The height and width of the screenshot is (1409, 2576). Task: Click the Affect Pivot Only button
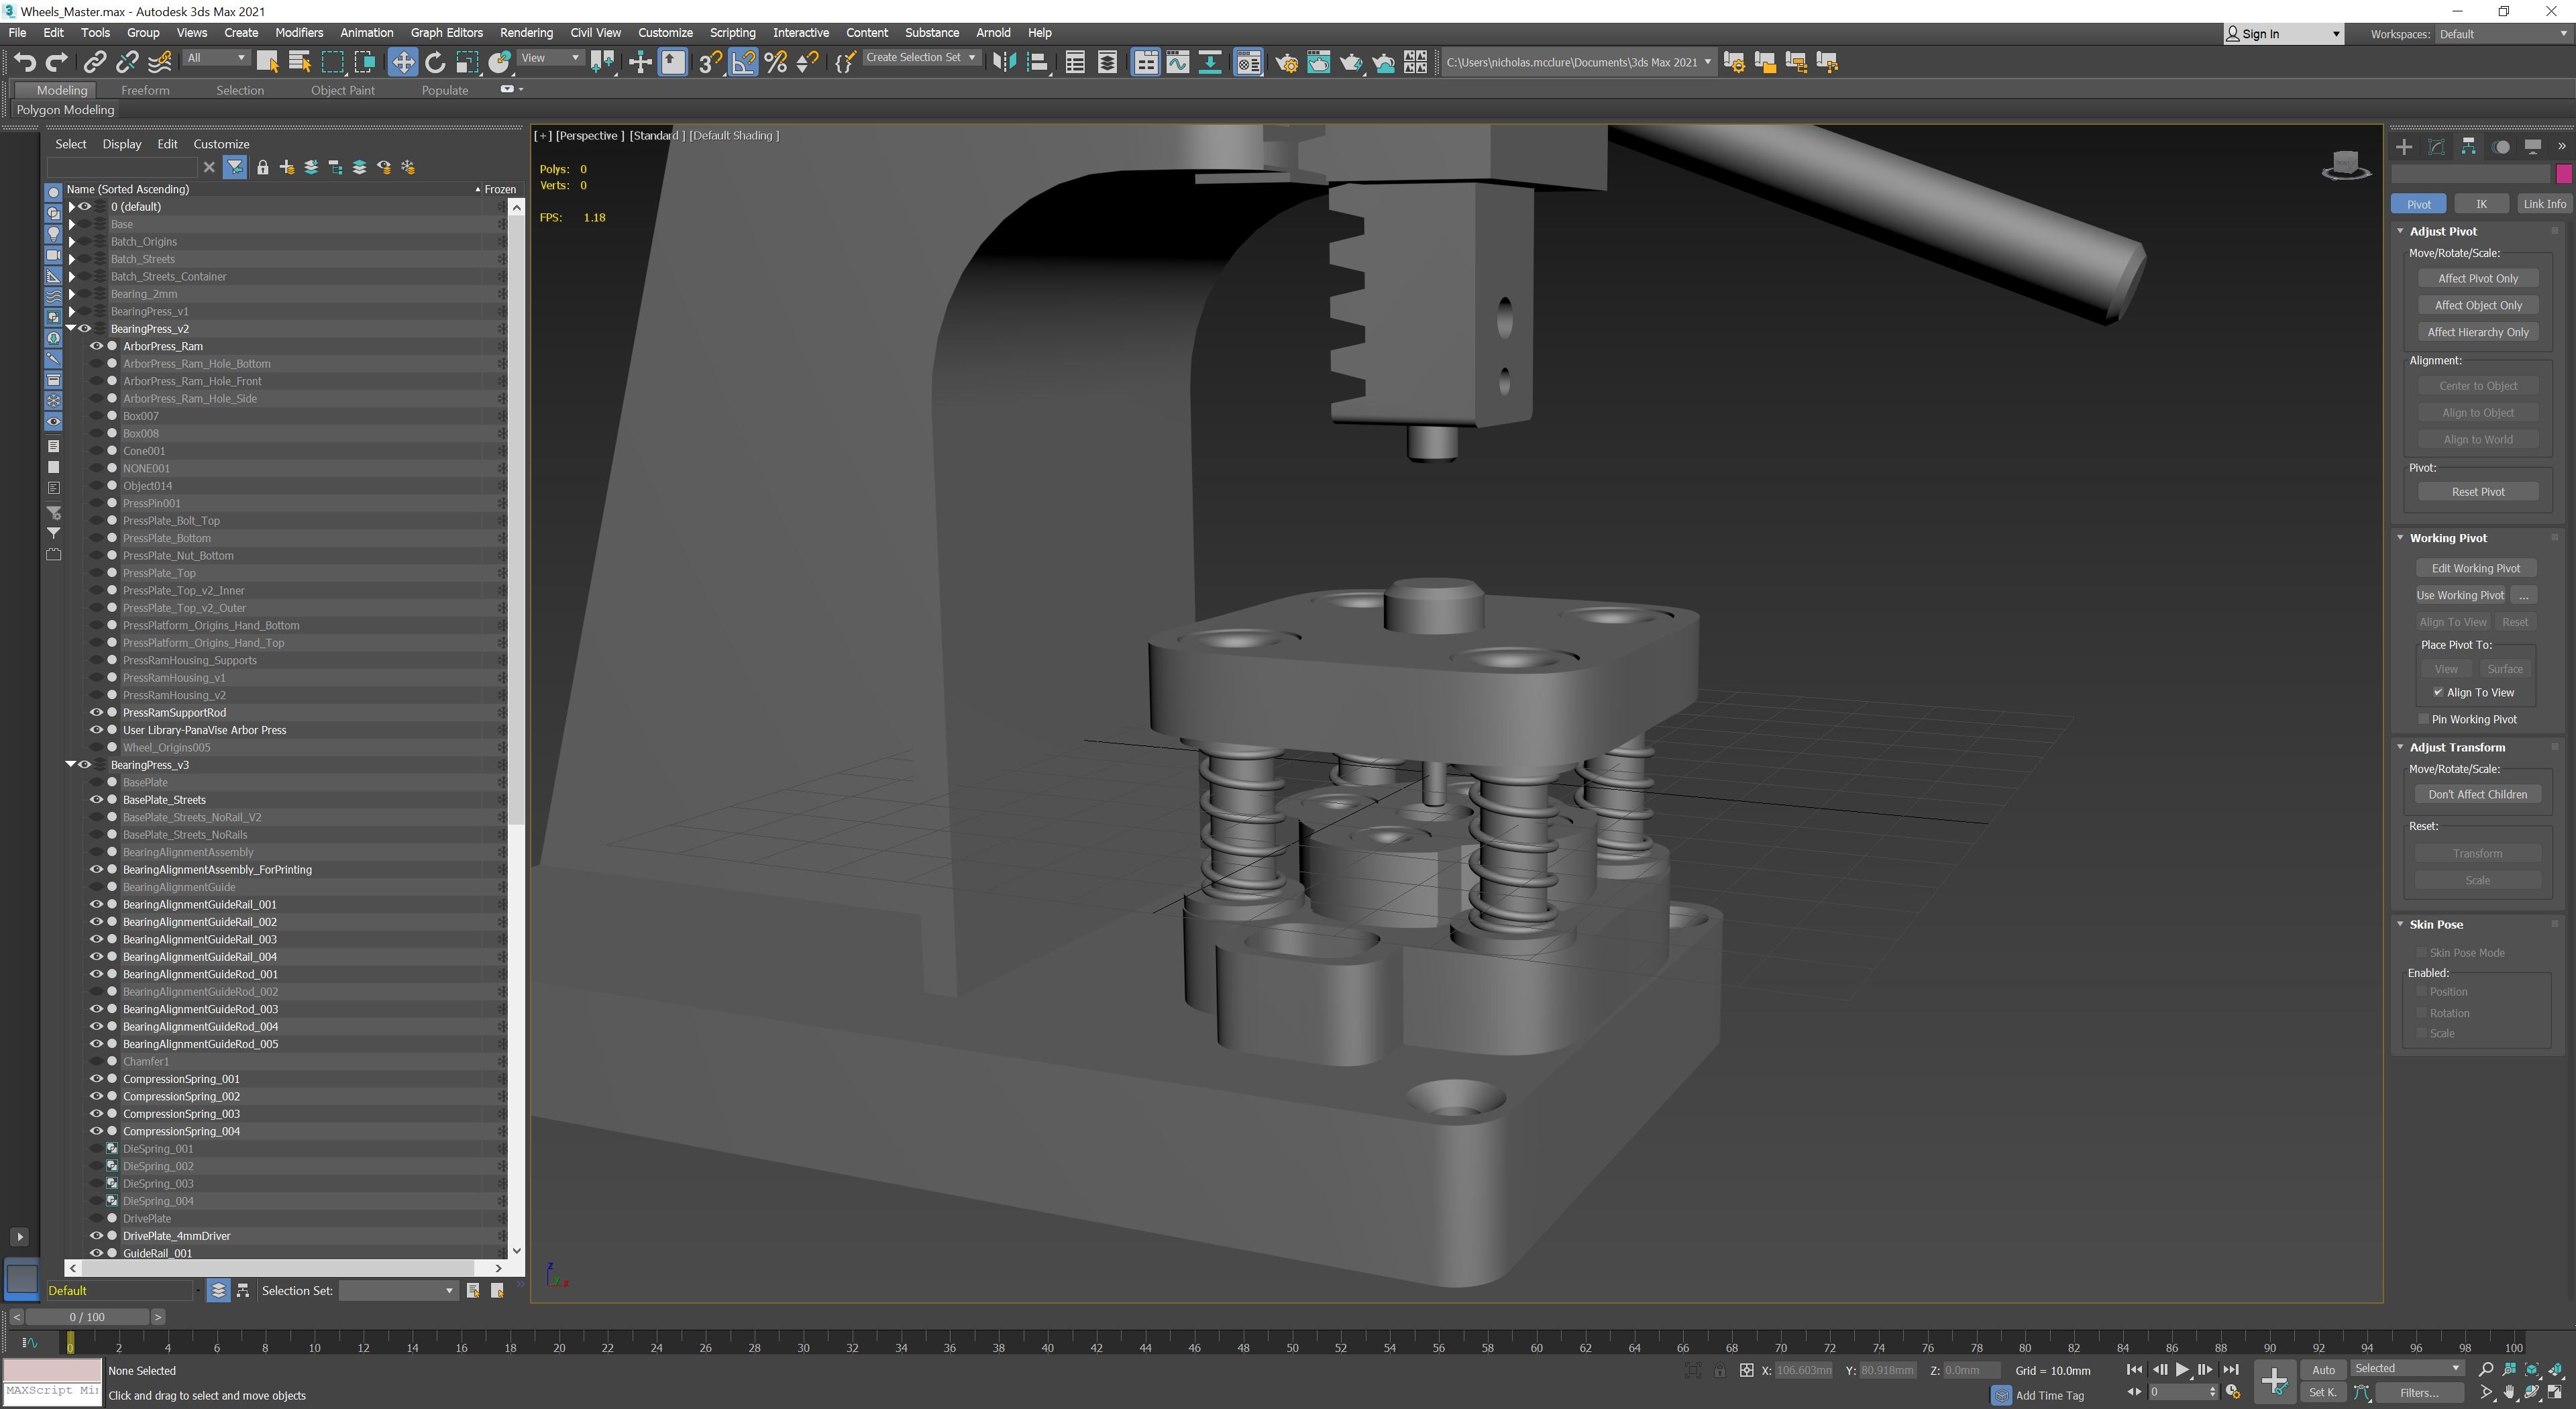pyautogui.click(x=2478, y=278)
